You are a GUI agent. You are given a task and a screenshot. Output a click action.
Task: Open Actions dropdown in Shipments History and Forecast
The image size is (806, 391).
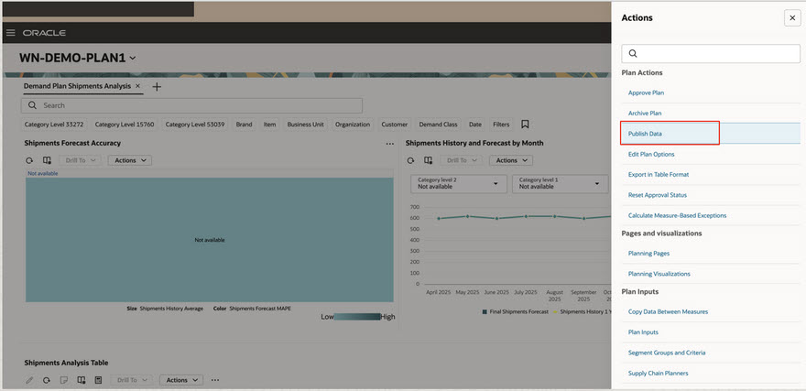(511, 160)
